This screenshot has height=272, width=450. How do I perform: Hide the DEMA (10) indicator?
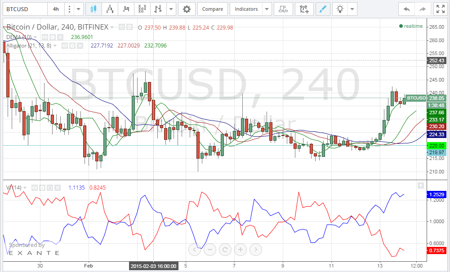[x=45, y=37]
